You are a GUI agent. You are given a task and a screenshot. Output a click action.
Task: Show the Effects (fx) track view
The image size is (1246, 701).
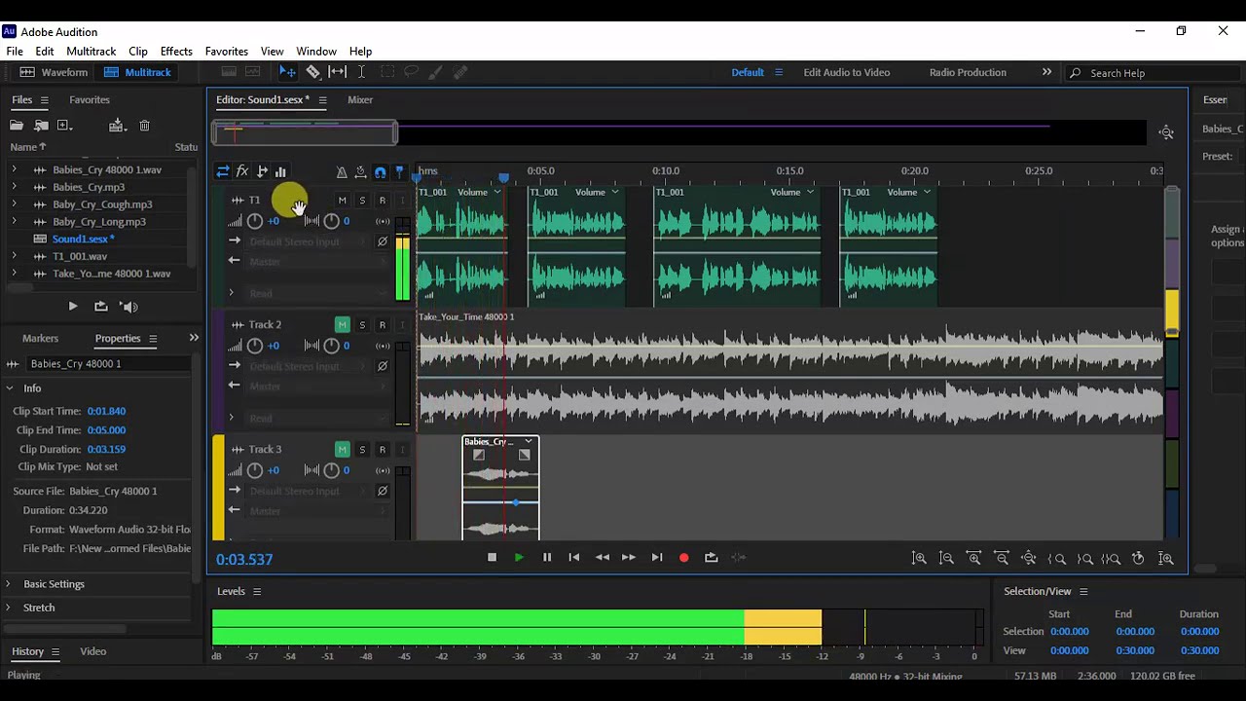(242, 171)
